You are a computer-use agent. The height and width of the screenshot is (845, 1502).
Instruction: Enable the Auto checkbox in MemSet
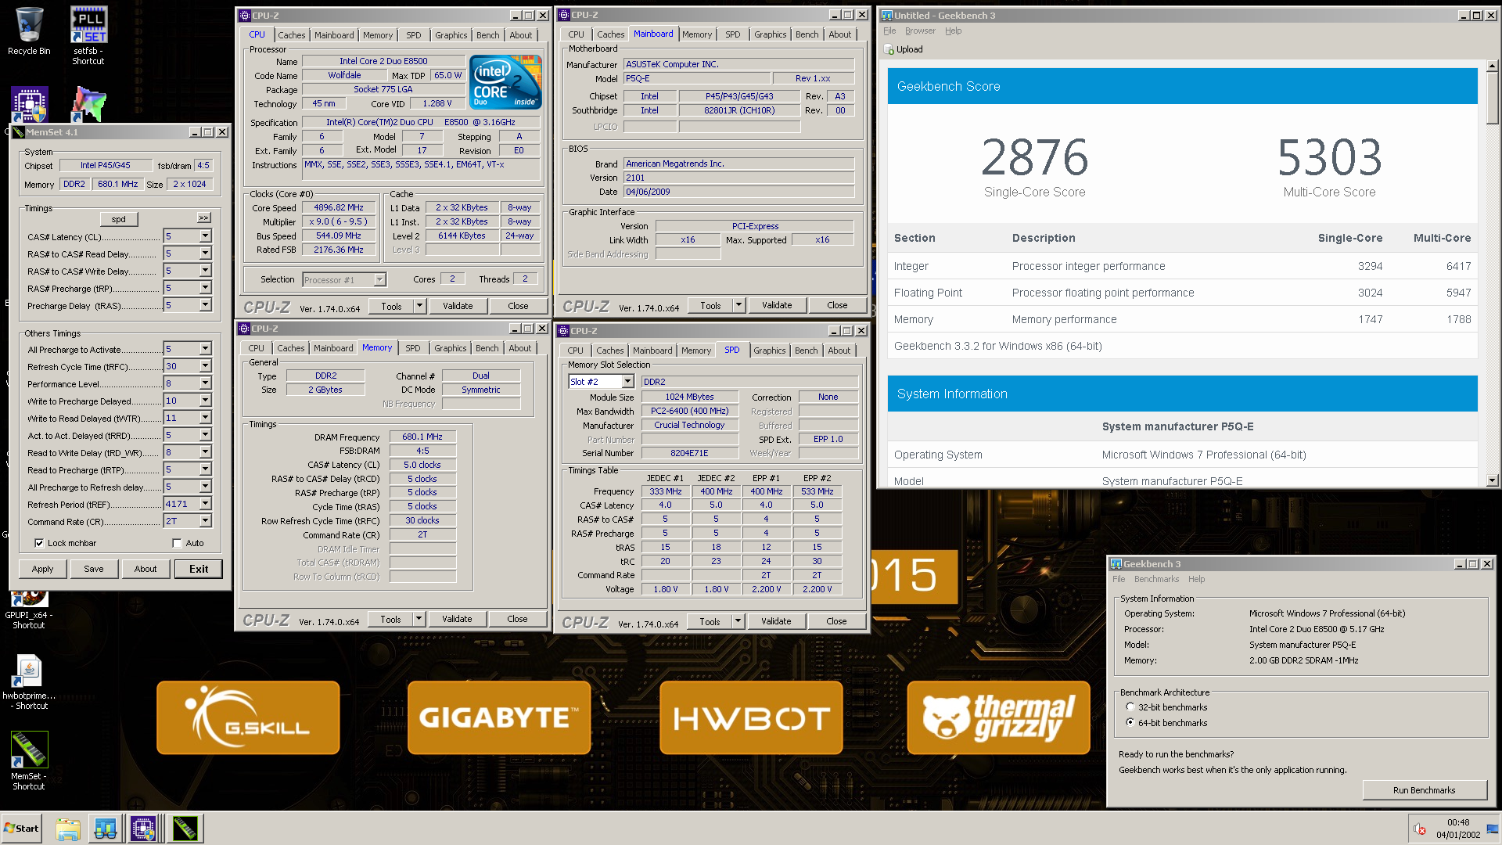click(x=177, y=543)
